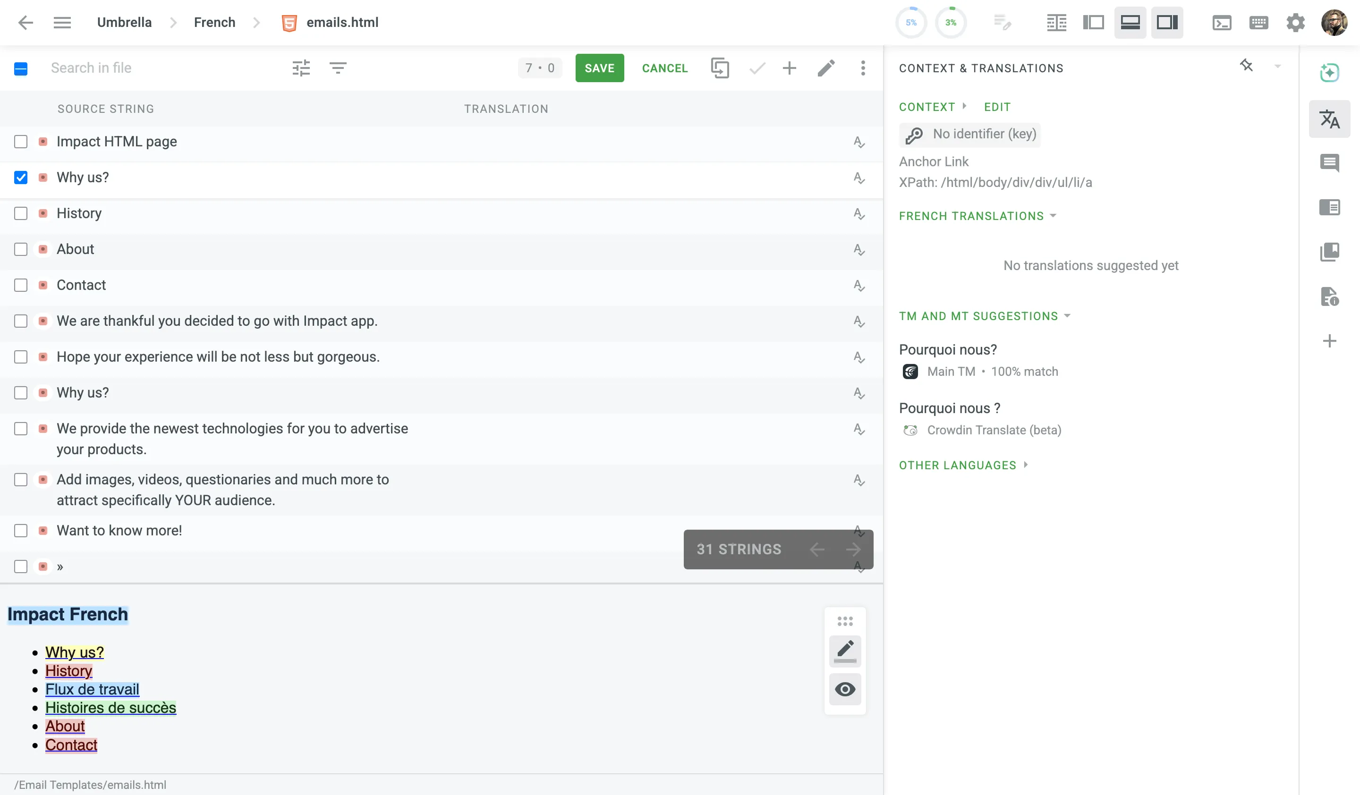Check the History source string
This screenshot has width=1360, height=795.
(x=21, y=213)
